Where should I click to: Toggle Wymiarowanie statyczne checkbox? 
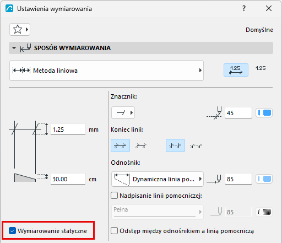[x=12, y=231]
